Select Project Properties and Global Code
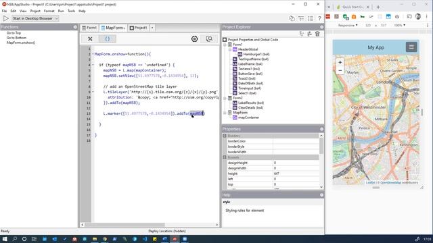 (x=253, y=40)
